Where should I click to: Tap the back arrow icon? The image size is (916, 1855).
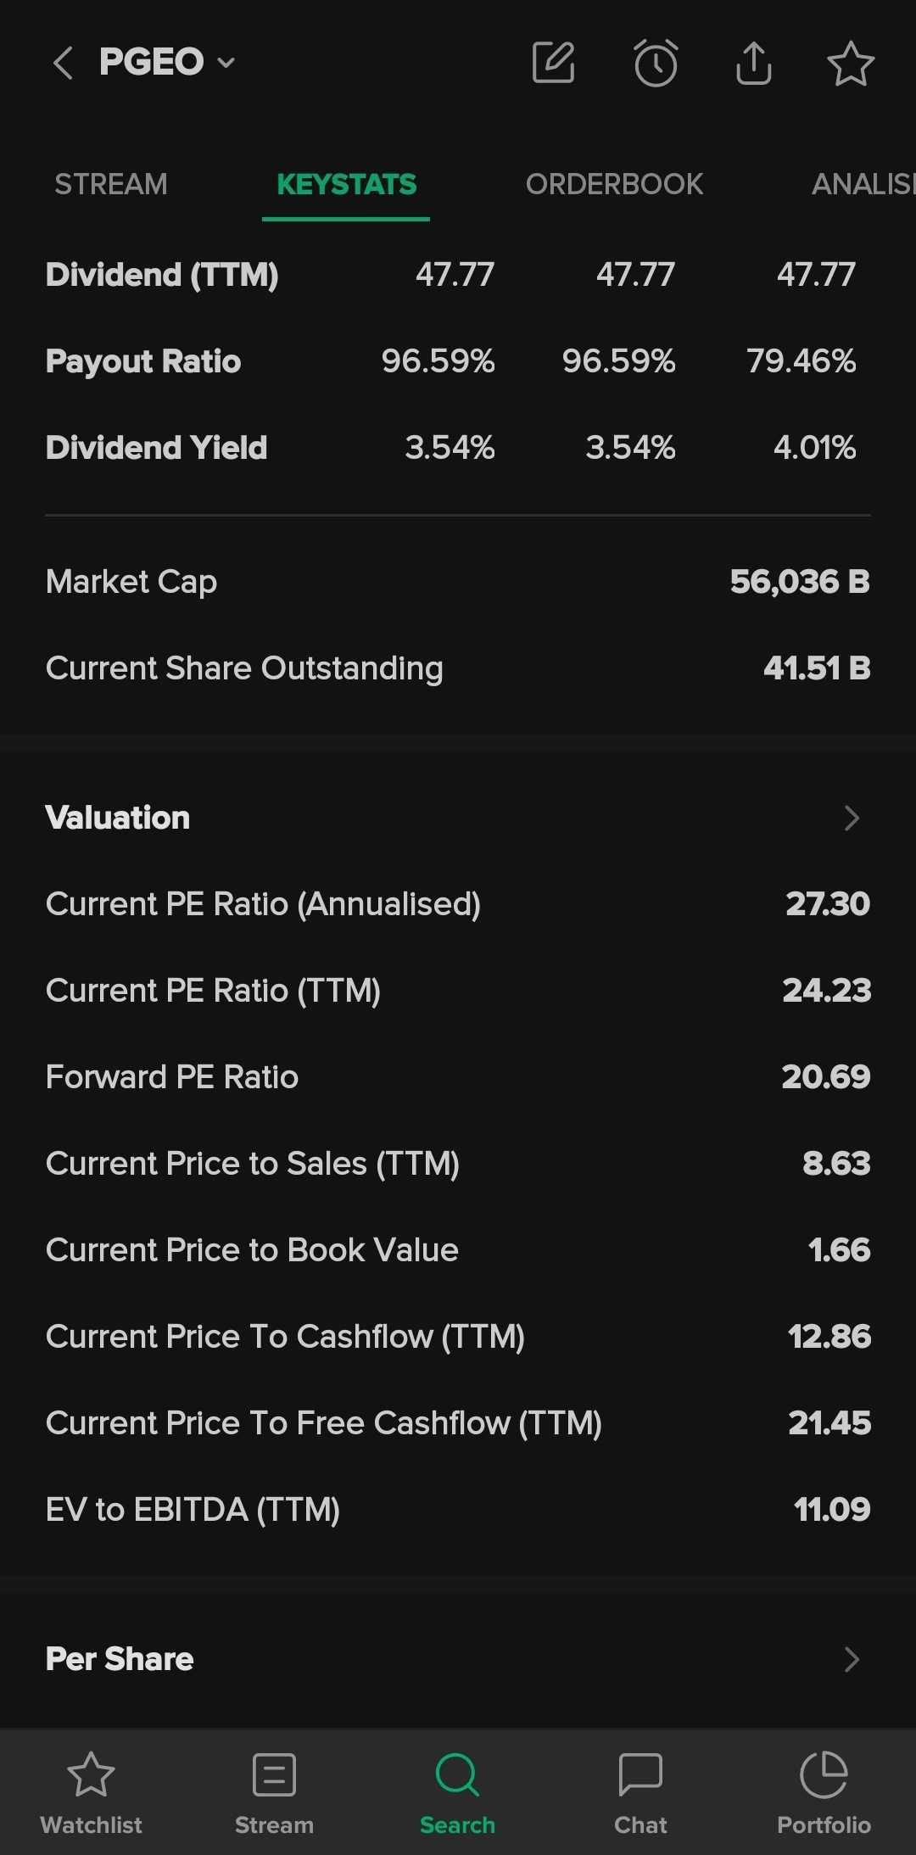pyautogui.click(x=63, y=63)
